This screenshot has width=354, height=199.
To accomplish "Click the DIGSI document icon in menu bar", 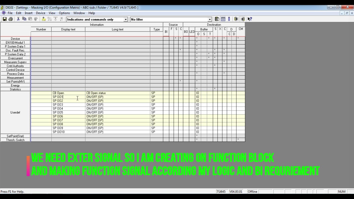I will (x=4, y=13).
